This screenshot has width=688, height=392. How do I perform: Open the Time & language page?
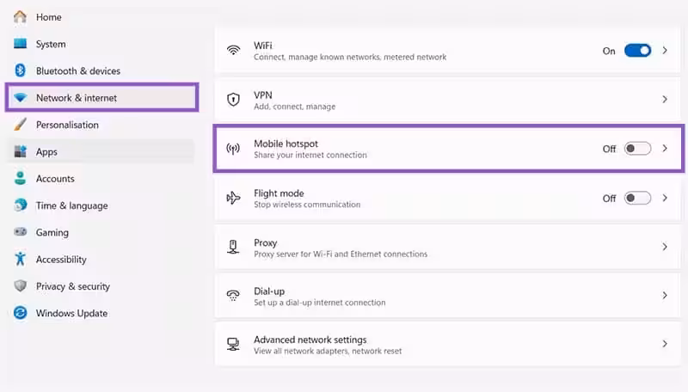[71, 205]
